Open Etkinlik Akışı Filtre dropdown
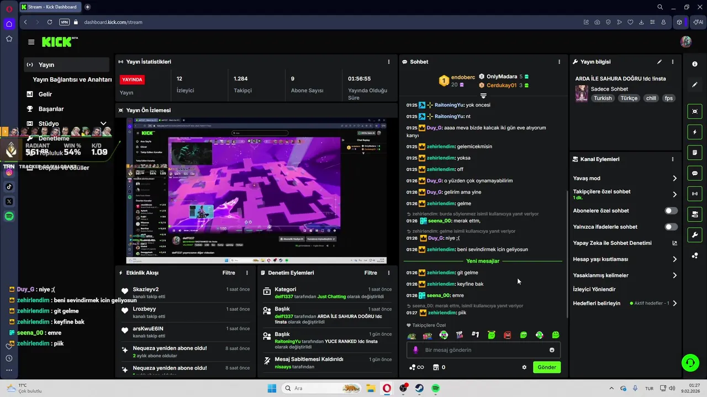The width and height of the screenshot is (707, 397). (229, 273)
